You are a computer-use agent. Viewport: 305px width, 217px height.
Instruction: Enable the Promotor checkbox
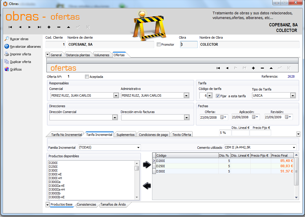159,45
